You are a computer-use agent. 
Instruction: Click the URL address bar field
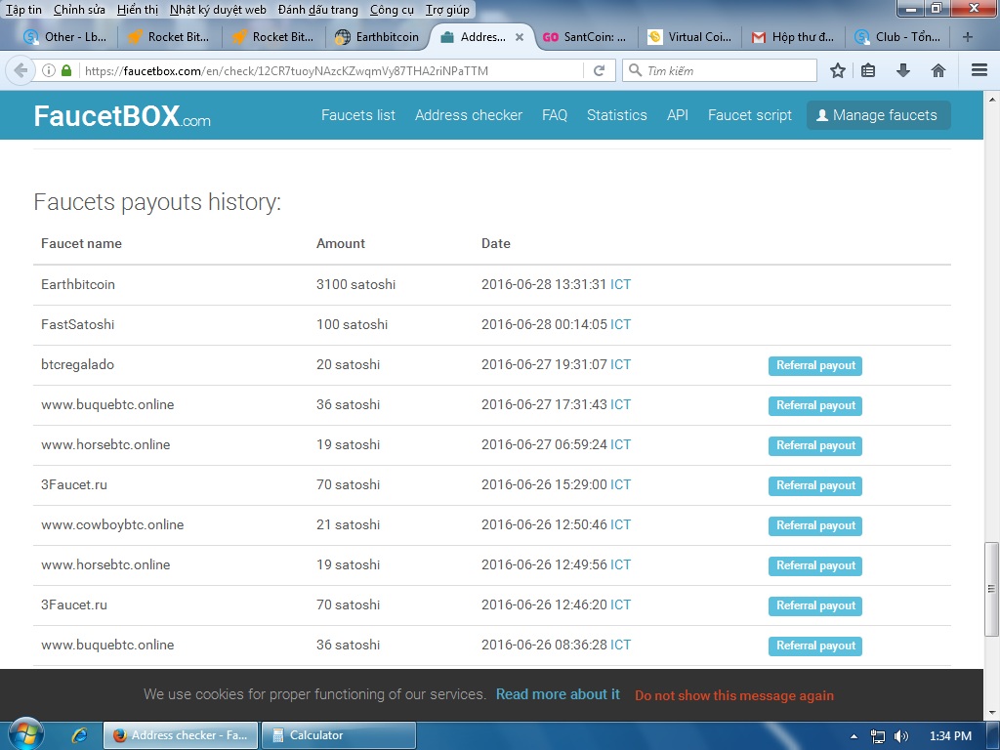[x=332, y=70]
